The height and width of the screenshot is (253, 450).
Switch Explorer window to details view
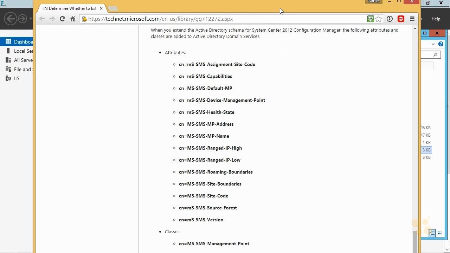click(432, 233)
